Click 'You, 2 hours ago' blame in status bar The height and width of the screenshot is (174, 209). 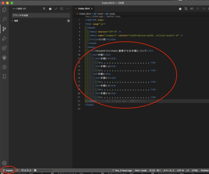point(122,170)
